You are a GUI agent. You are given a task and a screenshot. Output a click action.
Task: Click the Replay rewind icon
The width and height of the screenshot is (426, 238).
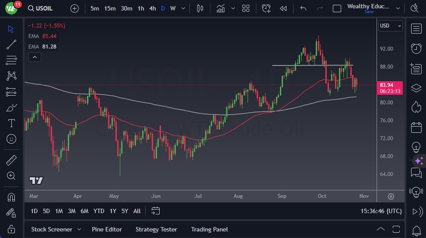pyautogui.click(x=283, y=8)
